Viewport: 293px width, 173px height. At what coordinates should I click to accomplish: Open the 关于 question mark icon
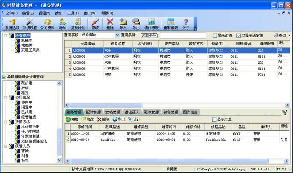click(x=186, y=24)
